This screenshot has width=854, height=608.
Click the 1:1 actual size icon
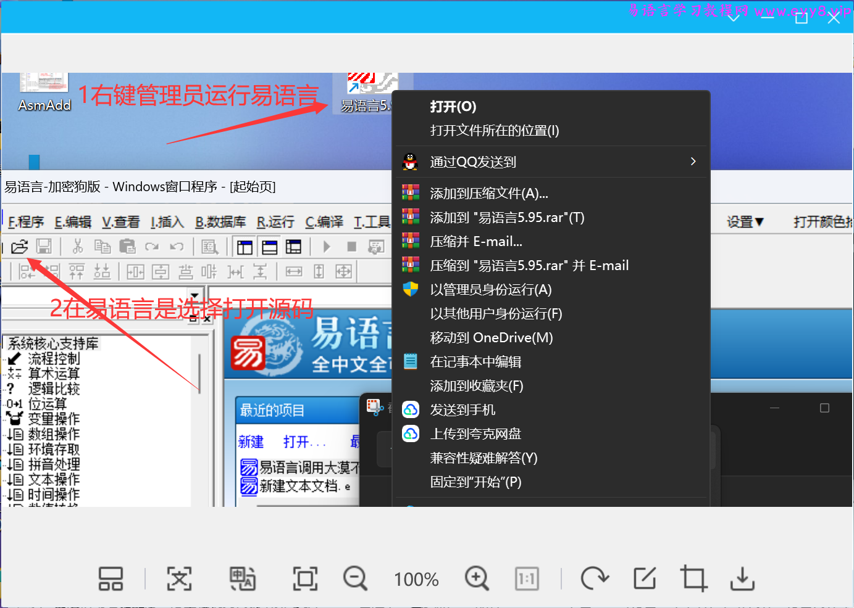click(x=527, y=579)
